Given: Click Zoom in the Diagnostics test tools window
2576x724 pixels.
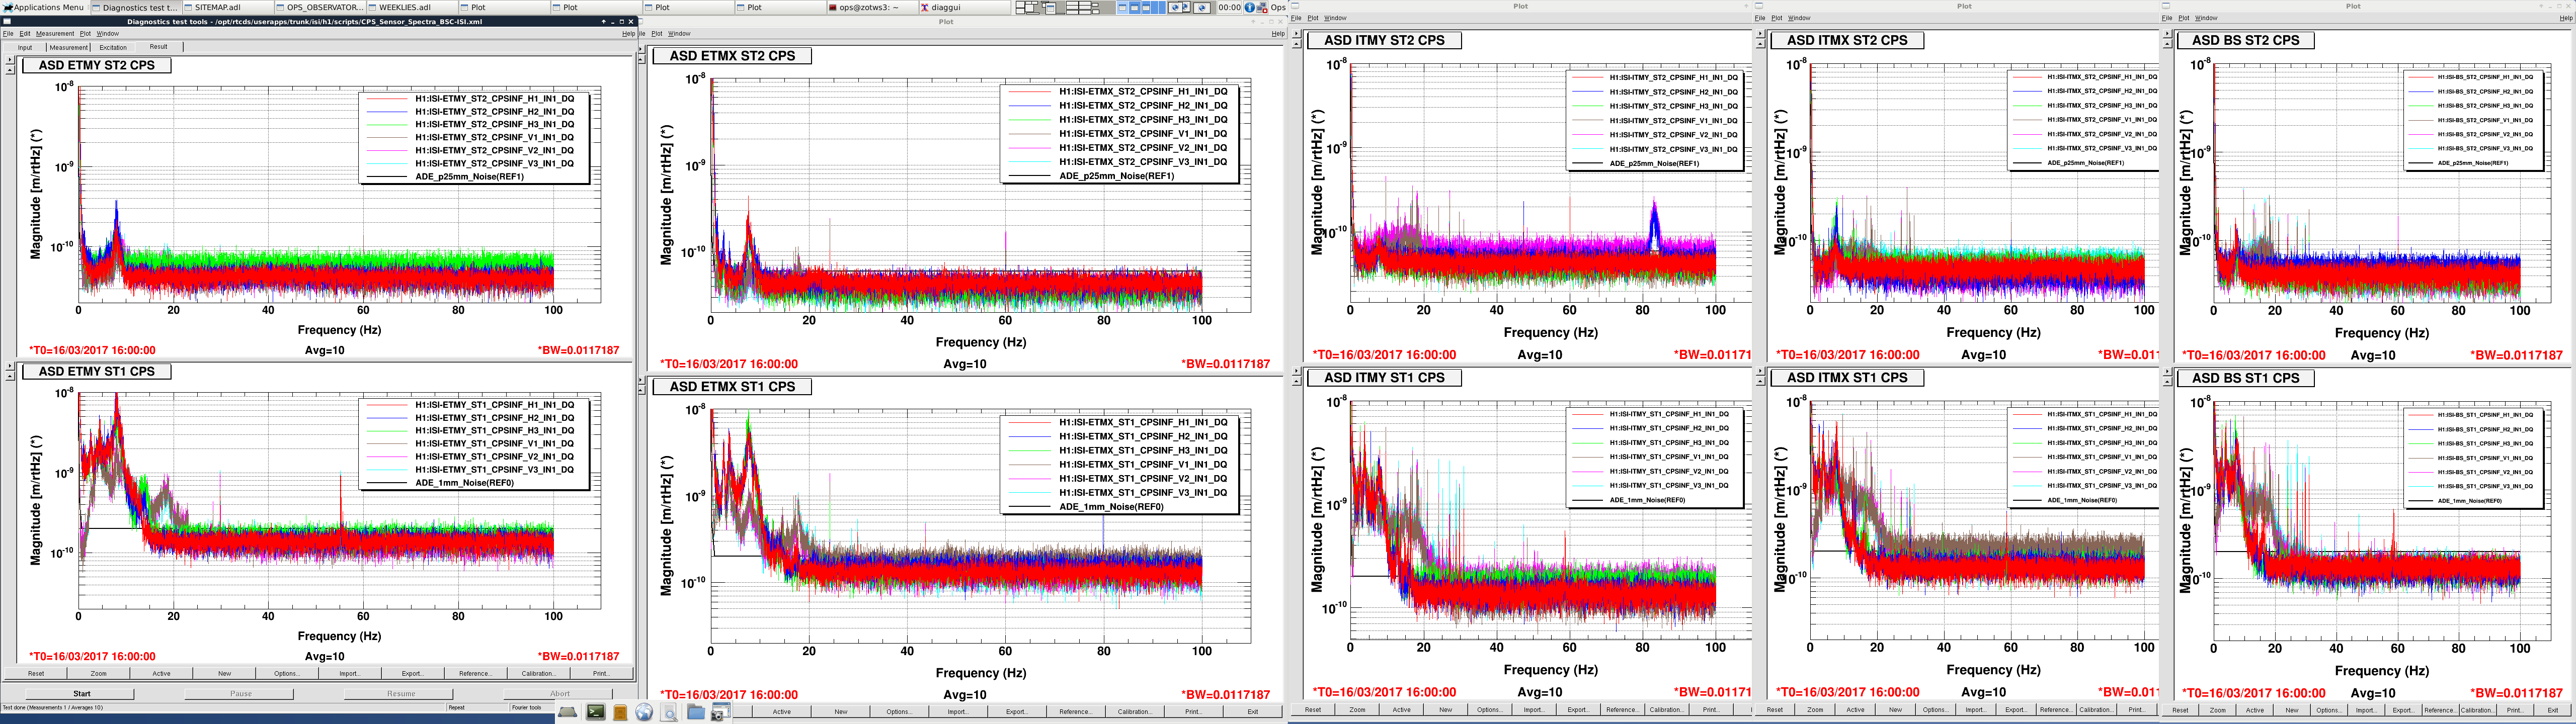Looking at the screenshot, I should coord(99,673).
